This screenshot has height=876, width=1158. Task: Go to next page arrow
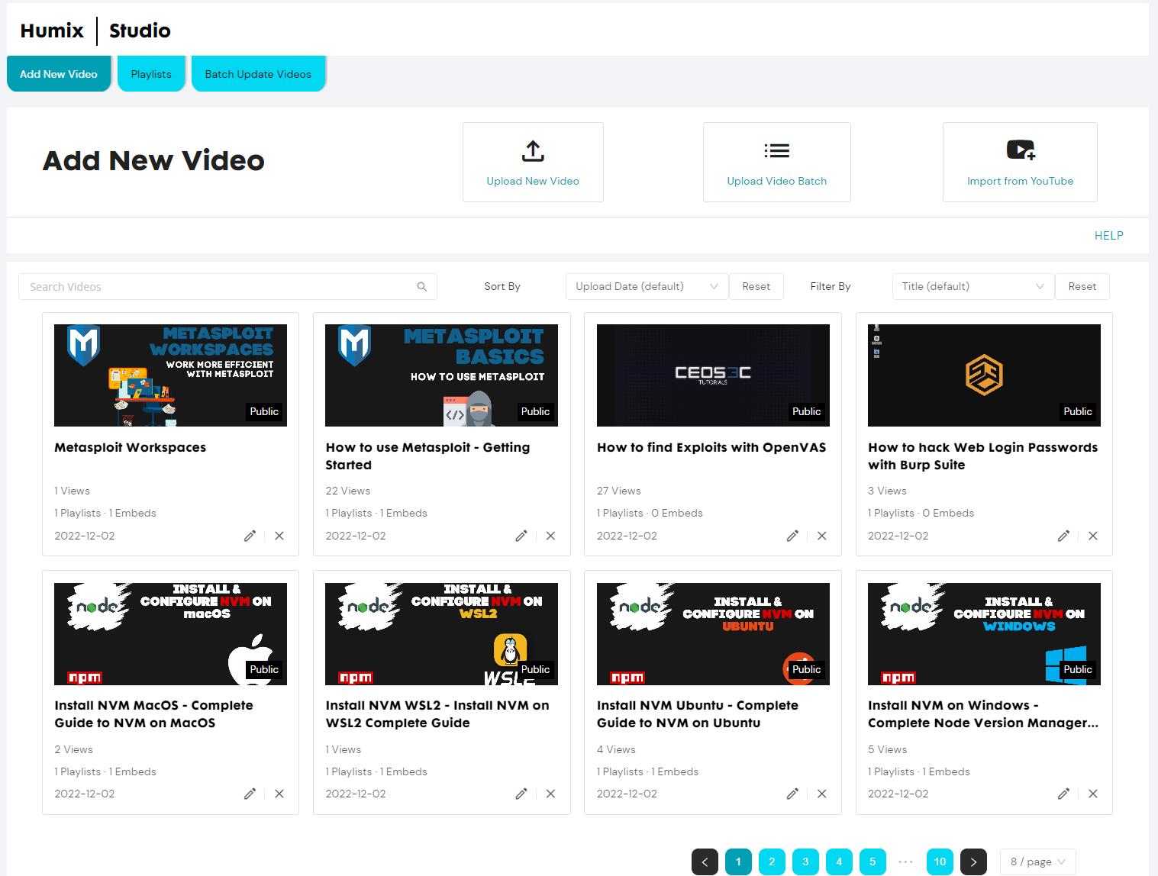[x=973, y=862]
